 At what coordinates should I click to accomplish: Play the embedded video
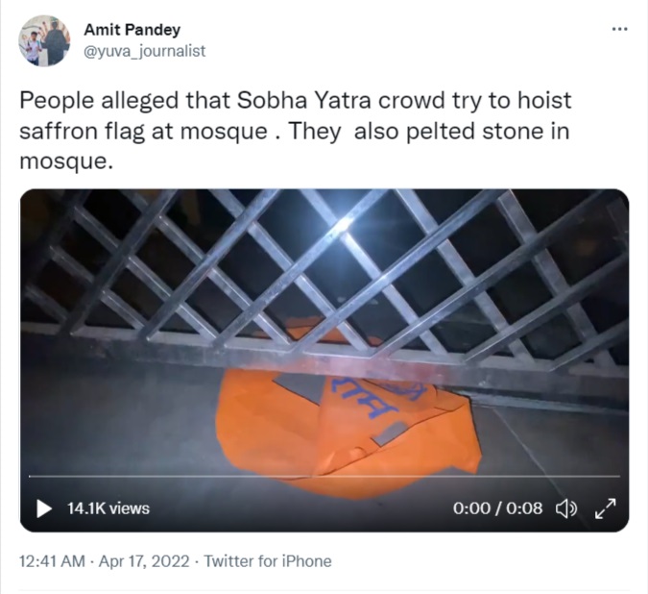coord(44,508)
